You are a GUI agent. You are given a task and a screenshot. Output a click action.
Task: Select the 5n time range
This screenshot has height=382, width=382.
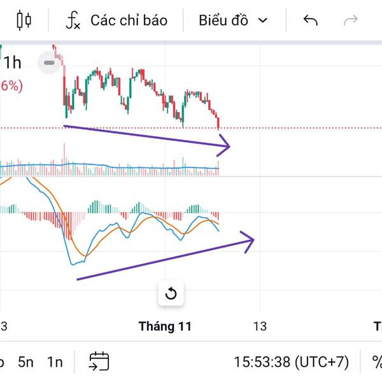coord(25,362)
